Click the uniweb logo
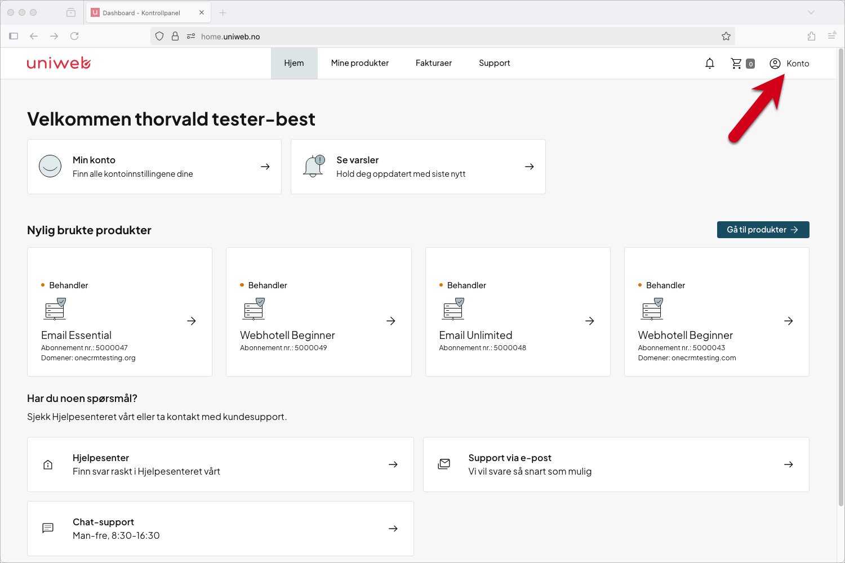 59,63
